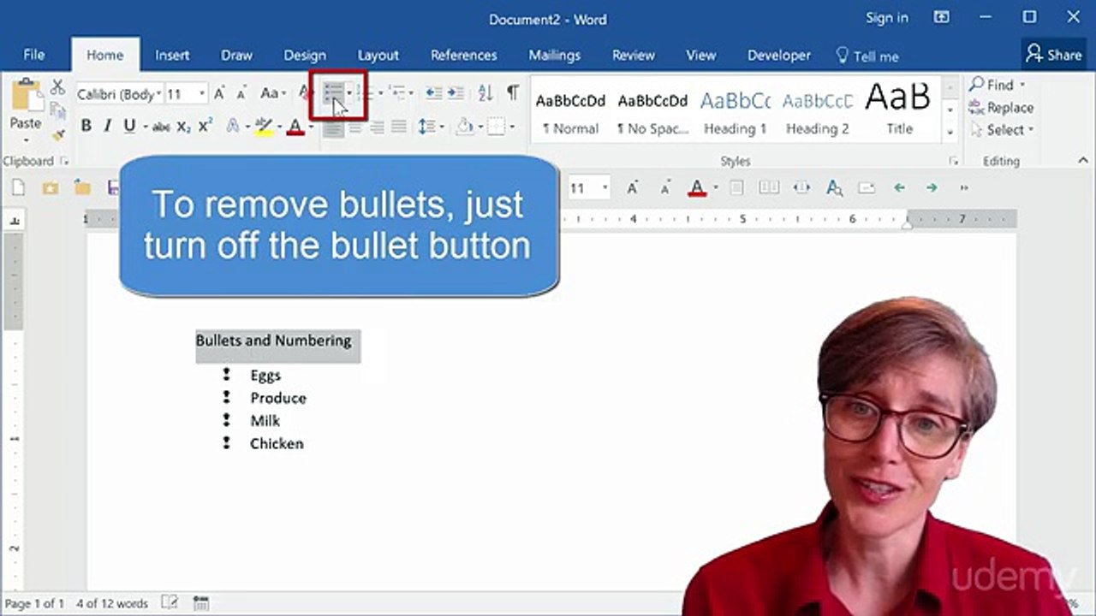Screen dimensions: 1096x616
Task: Click the Paste clipboard icon
Action: [x=27, y=96]
